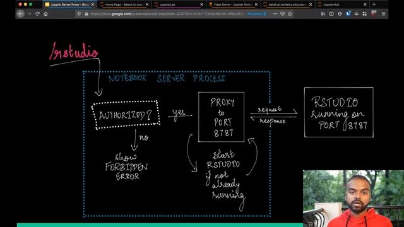
Task: Click the presenter webcam video
Action: [353, 199]
